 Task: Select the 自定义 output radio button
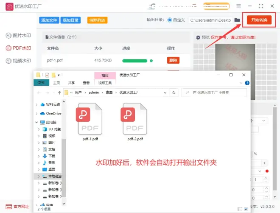coord(170,20)
